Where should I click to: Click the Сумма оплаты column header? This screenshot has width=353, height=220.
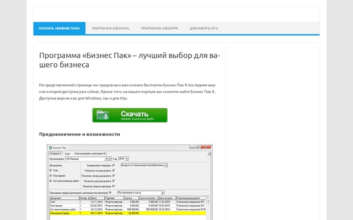pyautogui.click(x=148, y=198)
